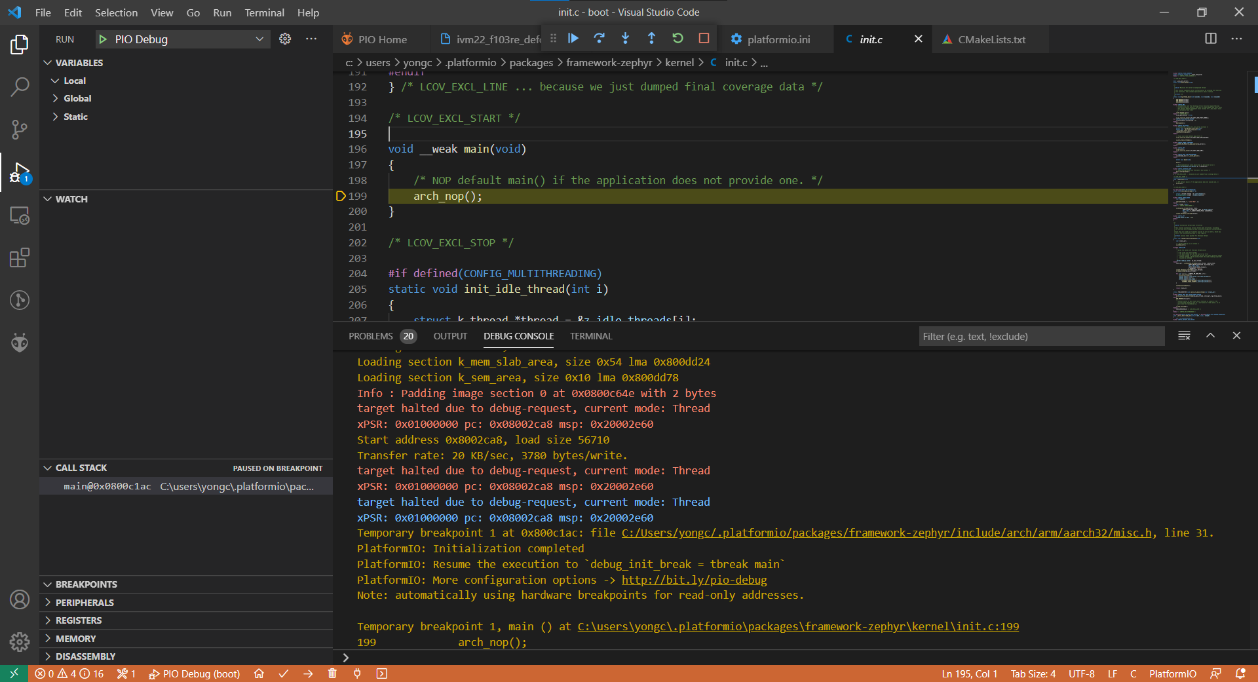Click PlatformIO Home icon in status bar
The height and width of the screenshot is (682, 1258).
(x=259, y=673)
